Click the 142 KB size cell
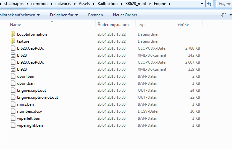The height and width of the screenshot is (149, 232). pos(194,55)
